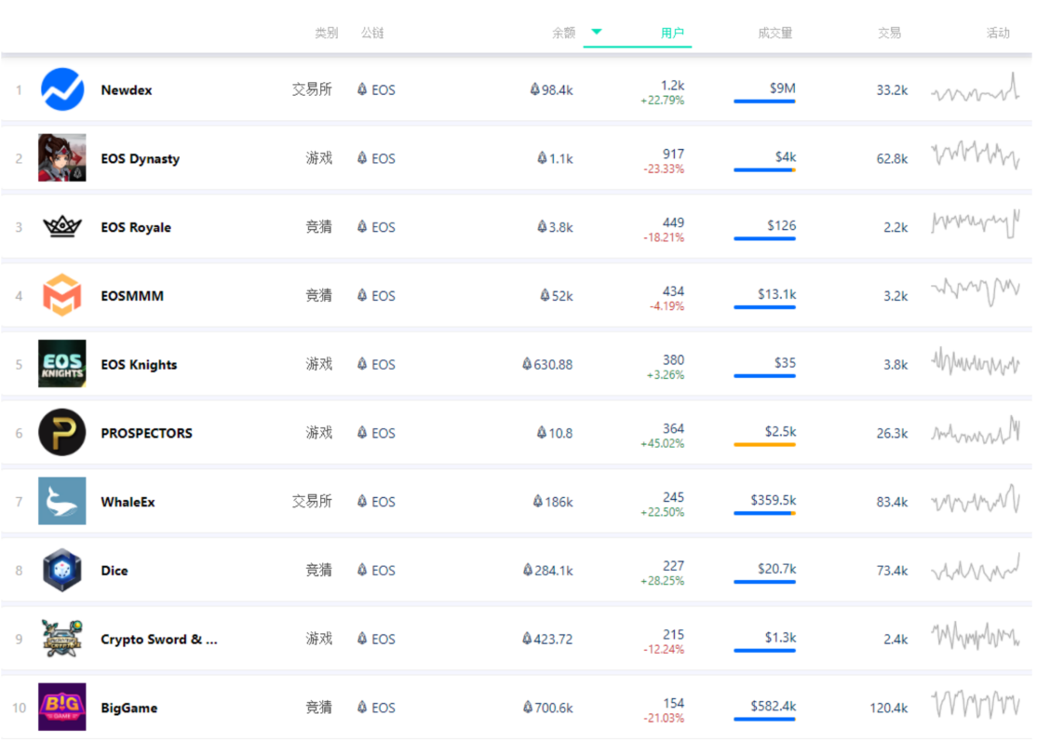Click the EOS chain icon in Crypto Sword row
The width and height of the screenshot is (1037, 742).
pos(362,639)
